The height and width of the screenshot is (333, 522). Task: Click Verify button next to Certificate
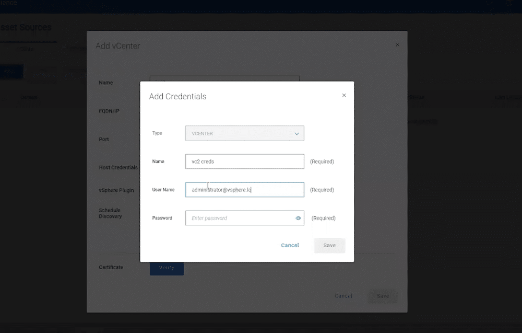tap(167, 268)
